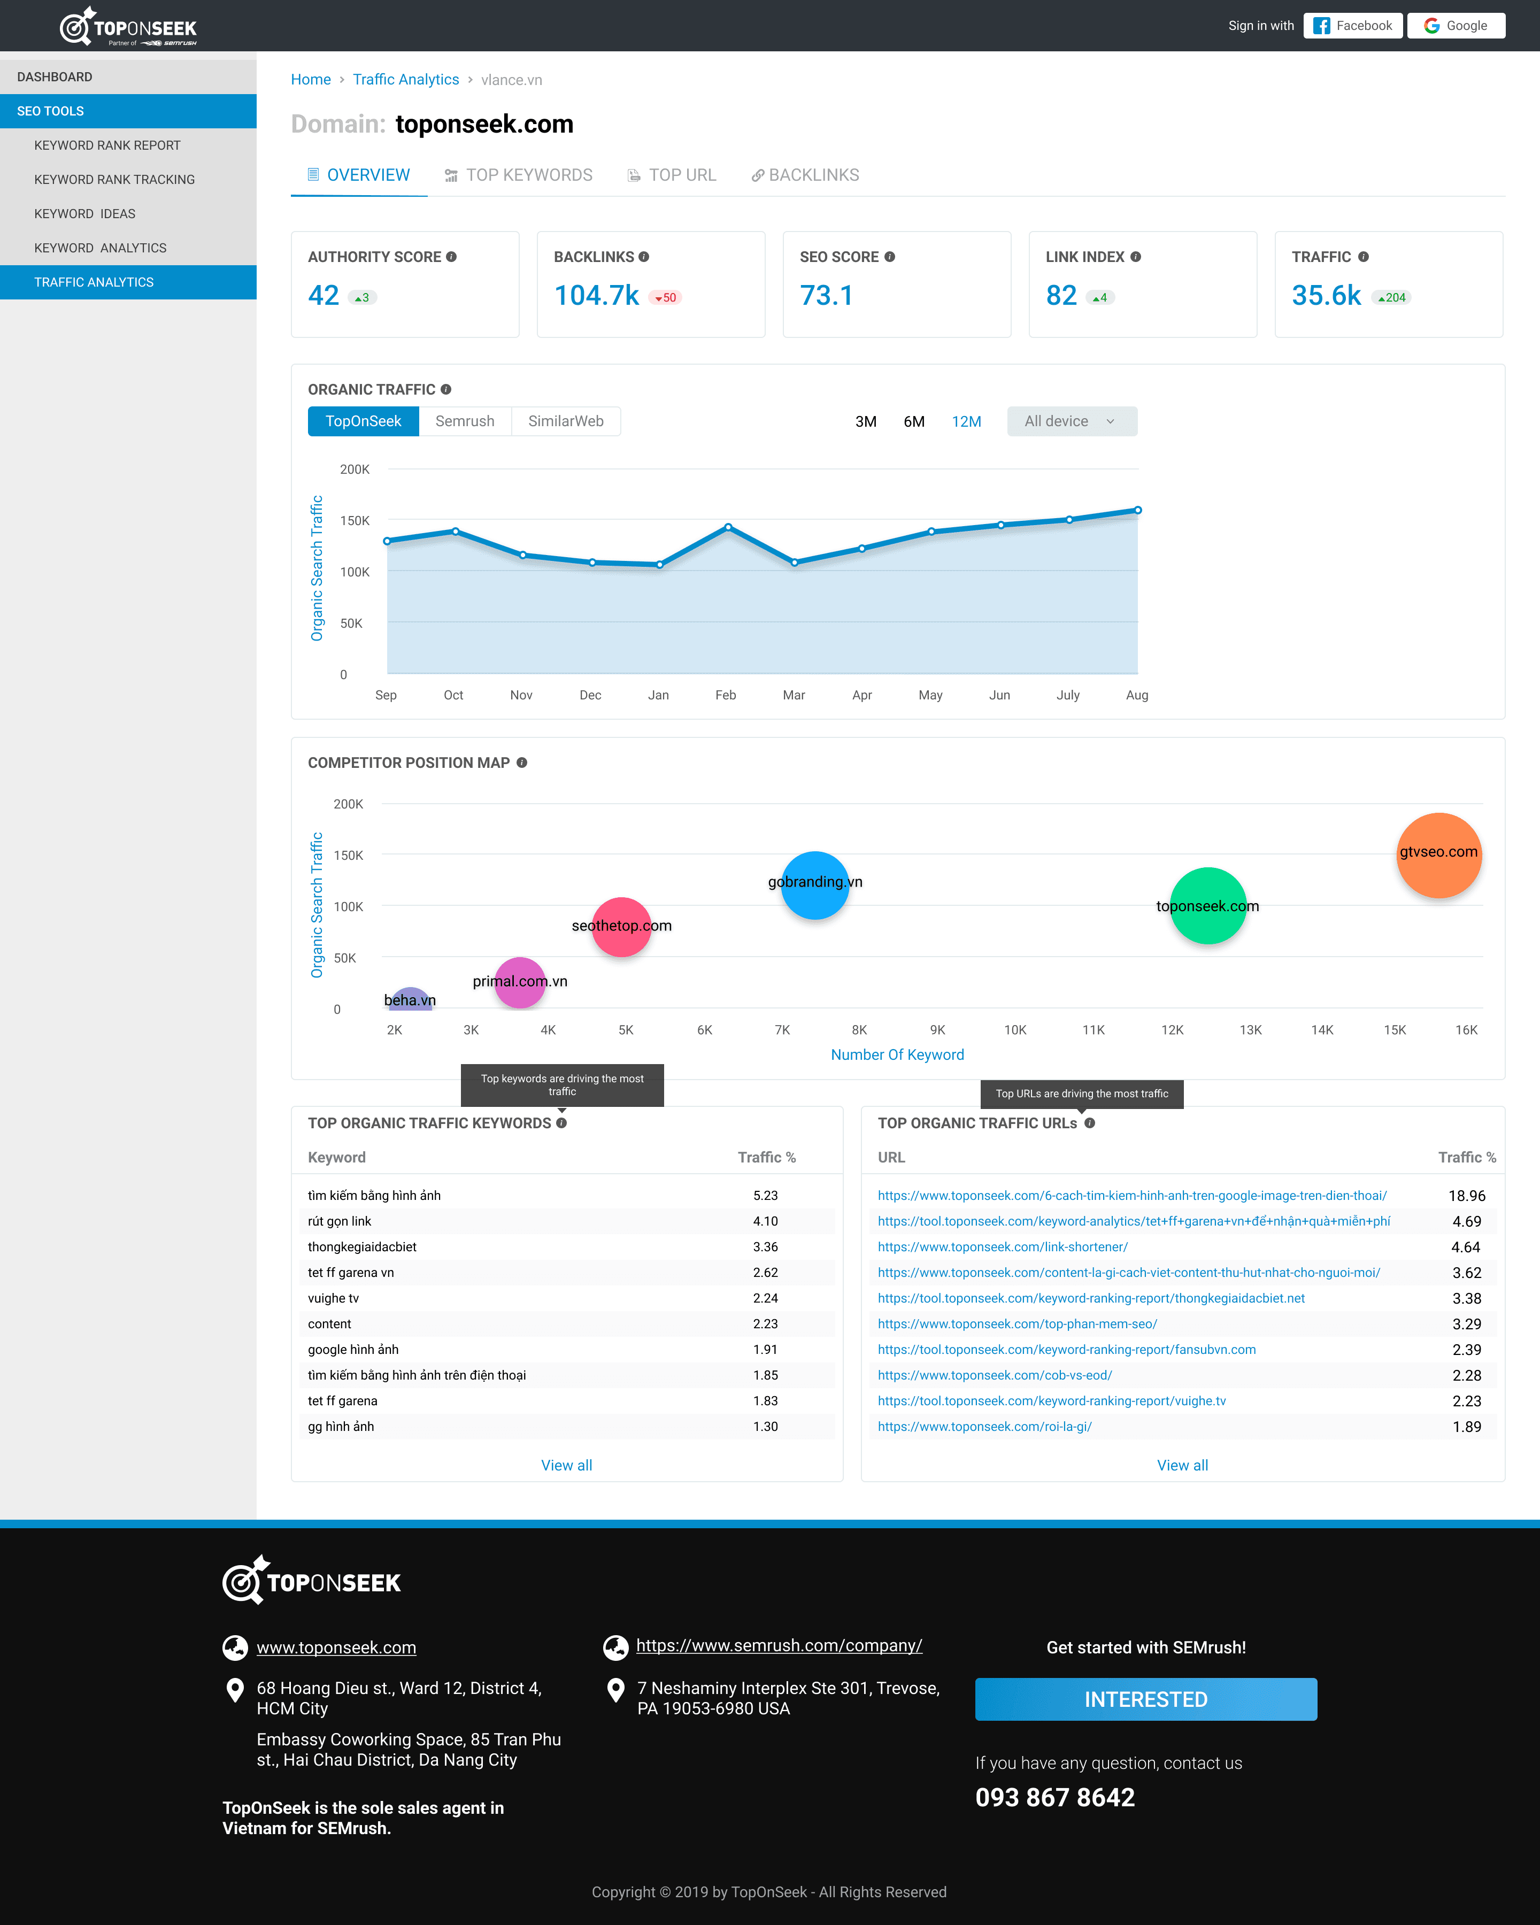Click the Backlinks value 104.7k
This screenshot has height=1925, width=1540.
coord(596,296)
